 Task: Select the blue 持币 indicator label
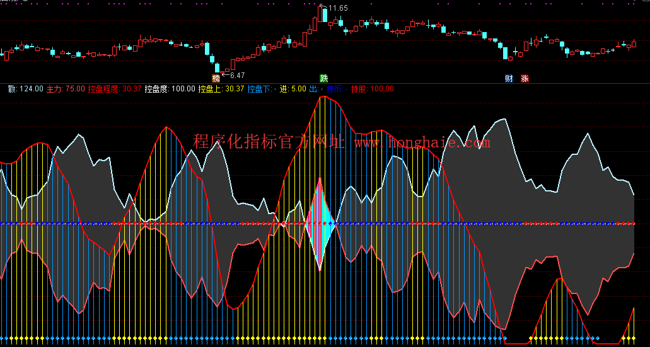[334, 89]
